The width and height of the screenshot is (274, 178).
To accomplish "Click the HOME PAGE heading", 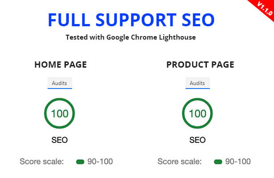I will pyautogui.click(x=60, y=65).
